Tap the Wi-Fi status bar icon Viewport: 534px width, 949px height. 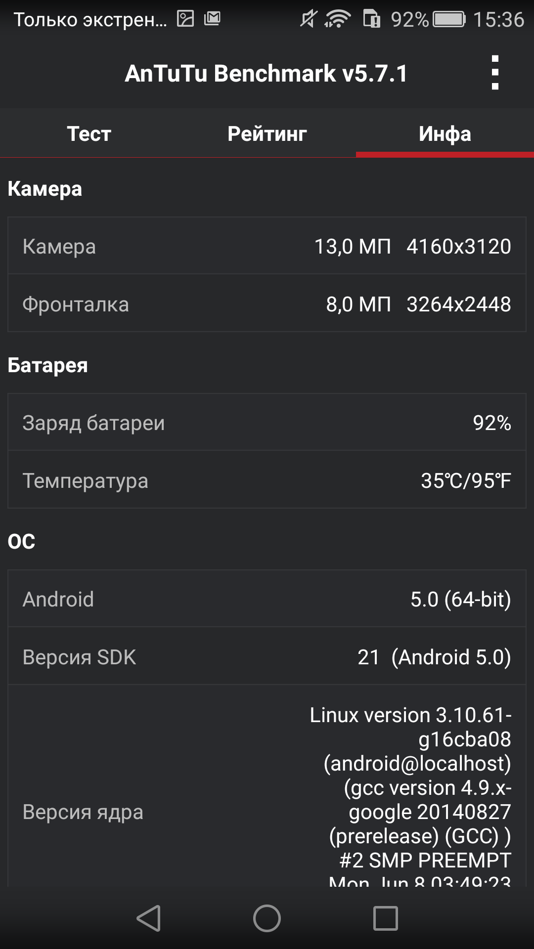point(338,19)
